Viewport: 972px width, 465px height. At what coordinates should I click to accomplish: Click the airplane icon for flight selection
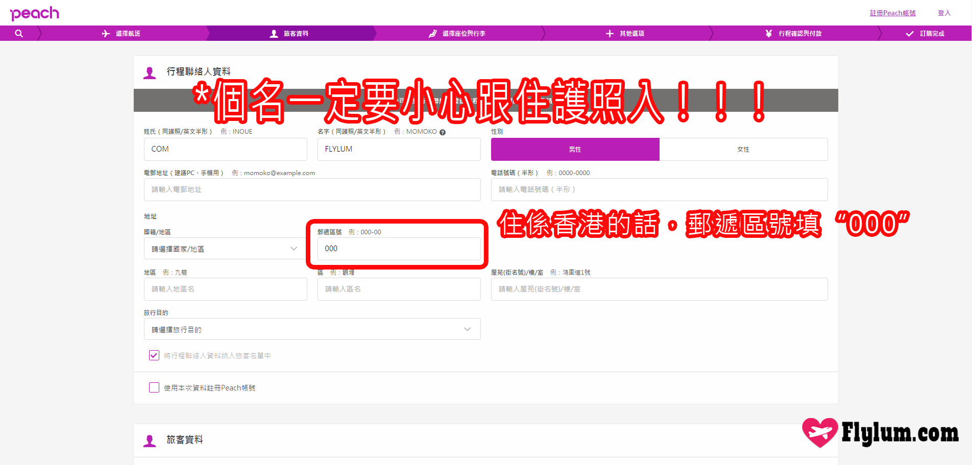pos(106,34)
